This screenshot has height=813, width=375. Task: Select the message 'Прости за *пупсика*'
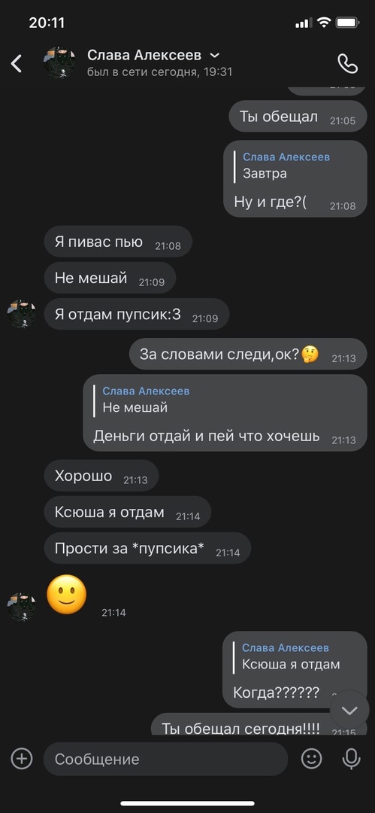pyautogui.click(x=147, y=548)
